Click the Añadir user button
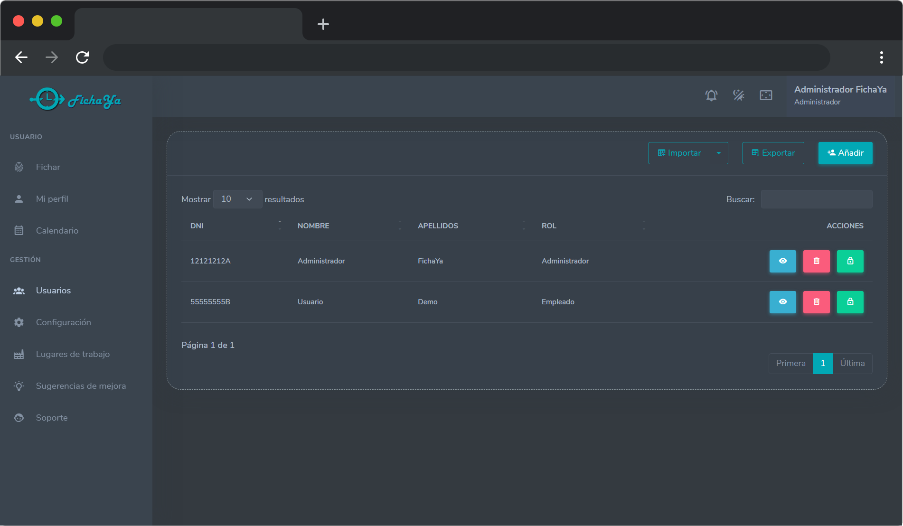Screen dimensions: 903x526 tap(845, 153)
